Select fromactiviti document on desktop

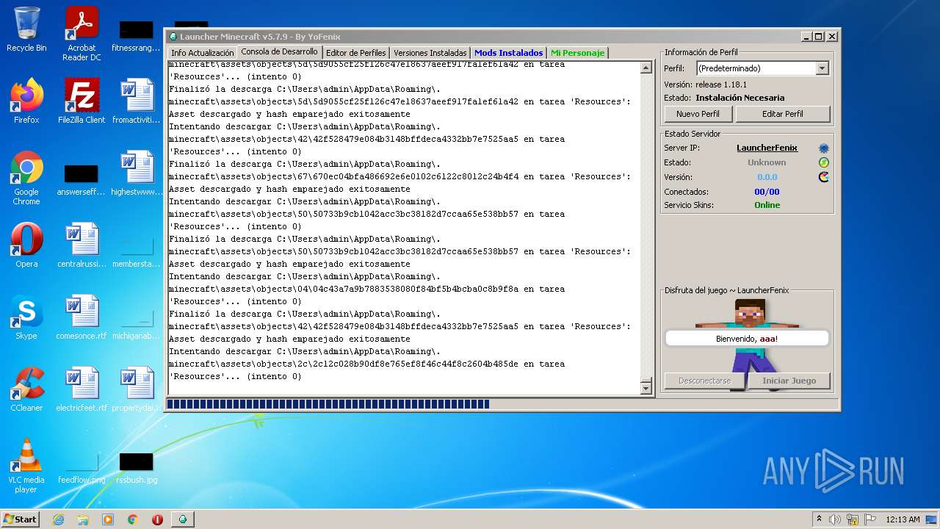click(137, 101)
